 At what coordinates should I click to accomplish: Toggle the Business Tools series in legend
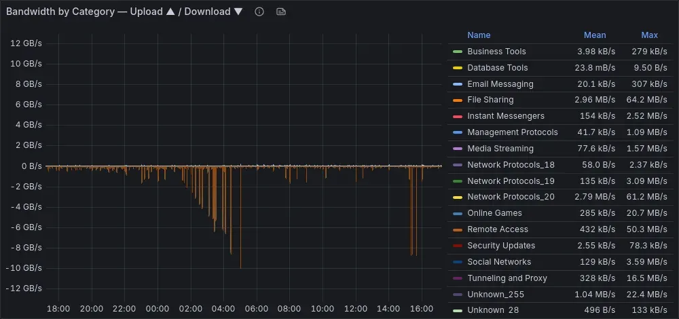497,52
